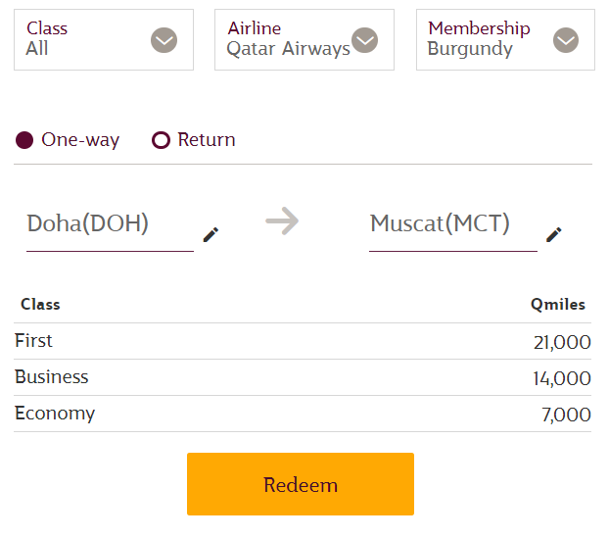
Task: Select the Economy class row
Action: 303,414
